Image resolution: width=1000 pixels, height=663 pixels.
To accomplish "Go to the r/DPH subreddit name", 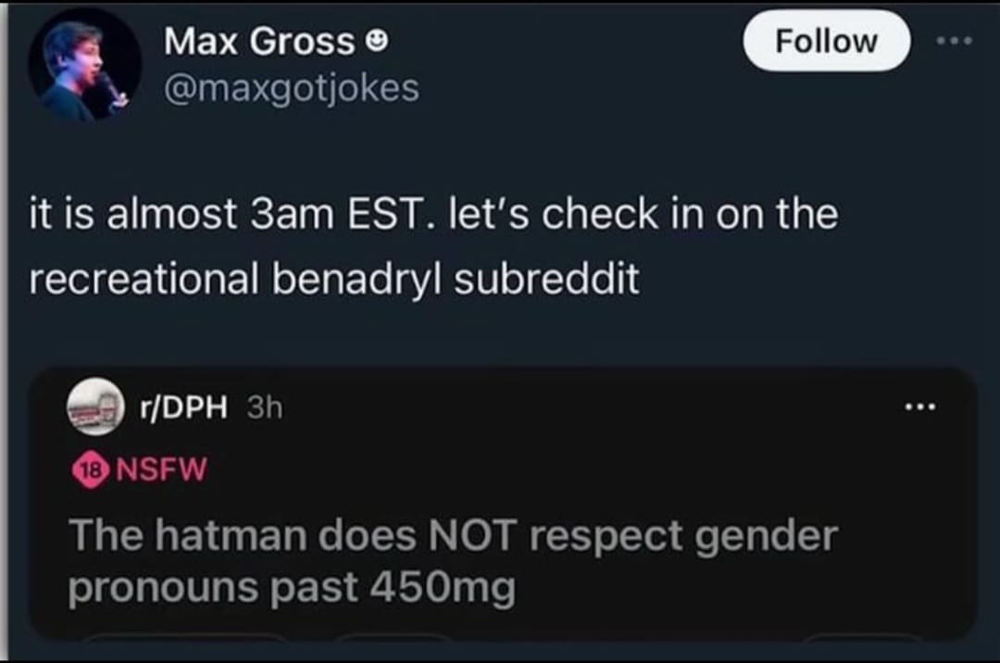I will click(182, 408).
